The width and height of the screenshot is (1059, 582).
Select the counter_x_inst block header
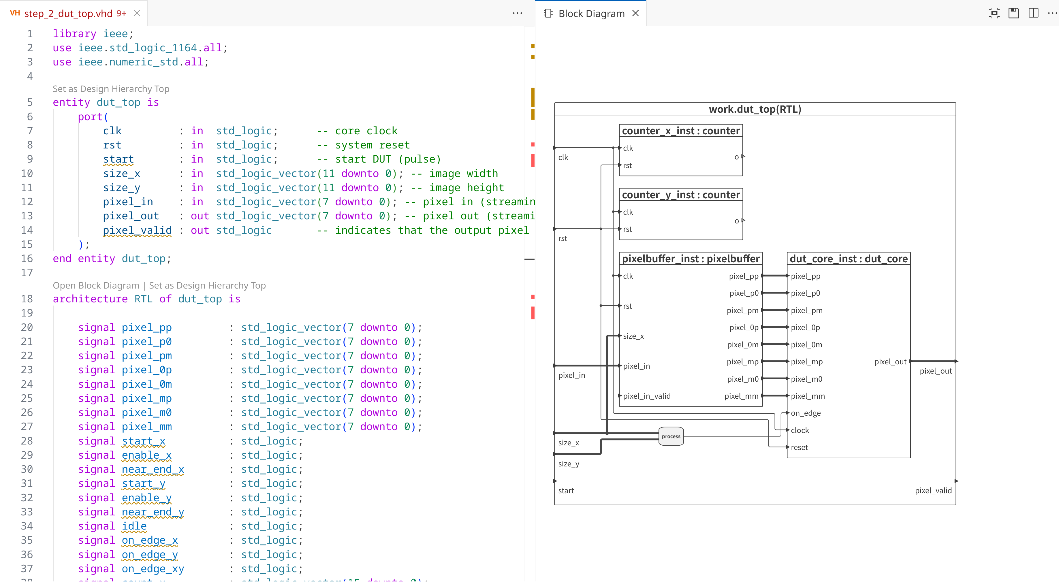pos(681,131)
